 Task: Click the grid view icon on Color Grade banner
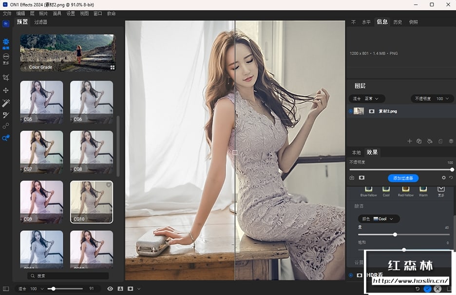point(112,68)
